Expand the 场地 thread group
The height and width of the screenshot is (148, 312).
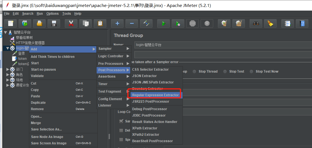(x=8, y=80)
